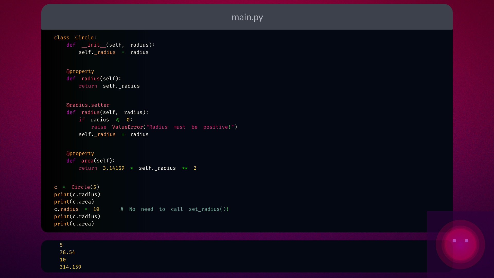
Task: Click the last print(c.area) line
Action: tap(74, 224)
